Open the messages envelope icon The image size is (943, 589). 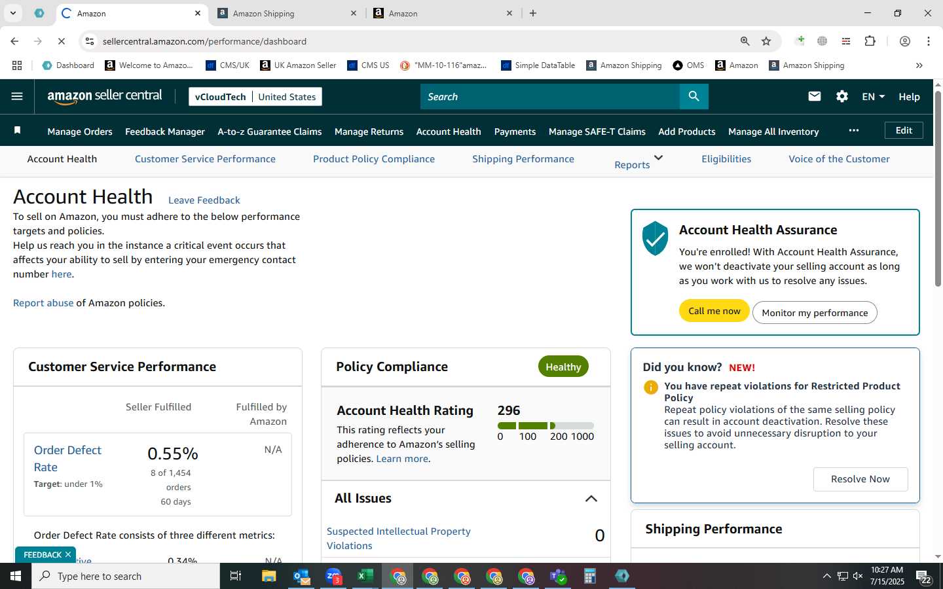815,96
